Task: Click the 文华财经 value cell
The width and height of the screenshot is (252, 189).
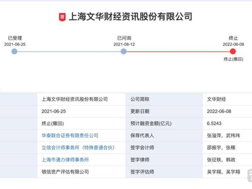Action: tap(227, 99)
